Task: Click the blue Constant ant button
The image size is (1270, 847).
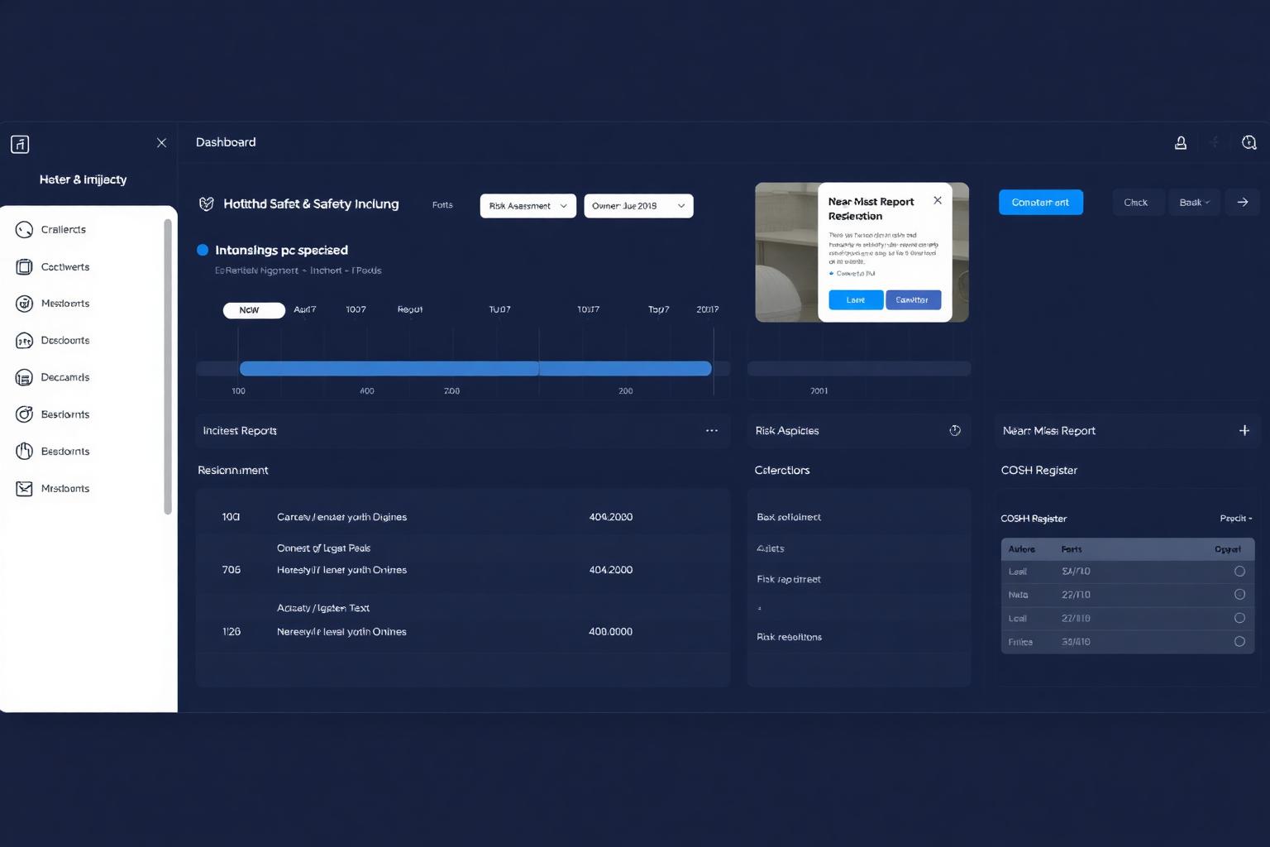Action: 1041,203
